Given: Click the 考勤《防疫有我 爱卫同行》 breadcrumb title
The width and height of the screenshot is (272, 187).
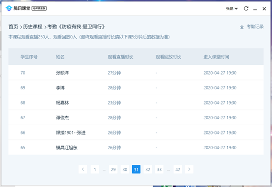Looking at the screenshot, I should pos(76,27).
